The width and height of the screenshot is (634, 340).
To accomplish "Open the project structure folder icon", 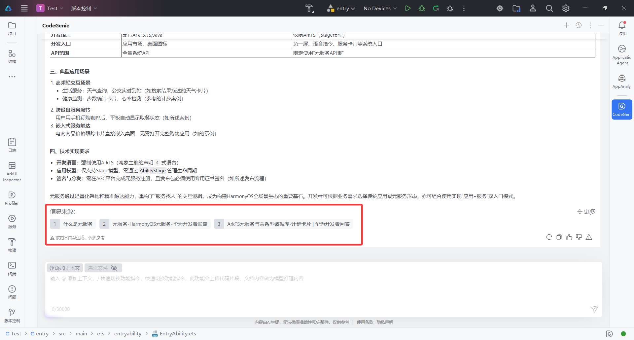I will click(516, 8).
